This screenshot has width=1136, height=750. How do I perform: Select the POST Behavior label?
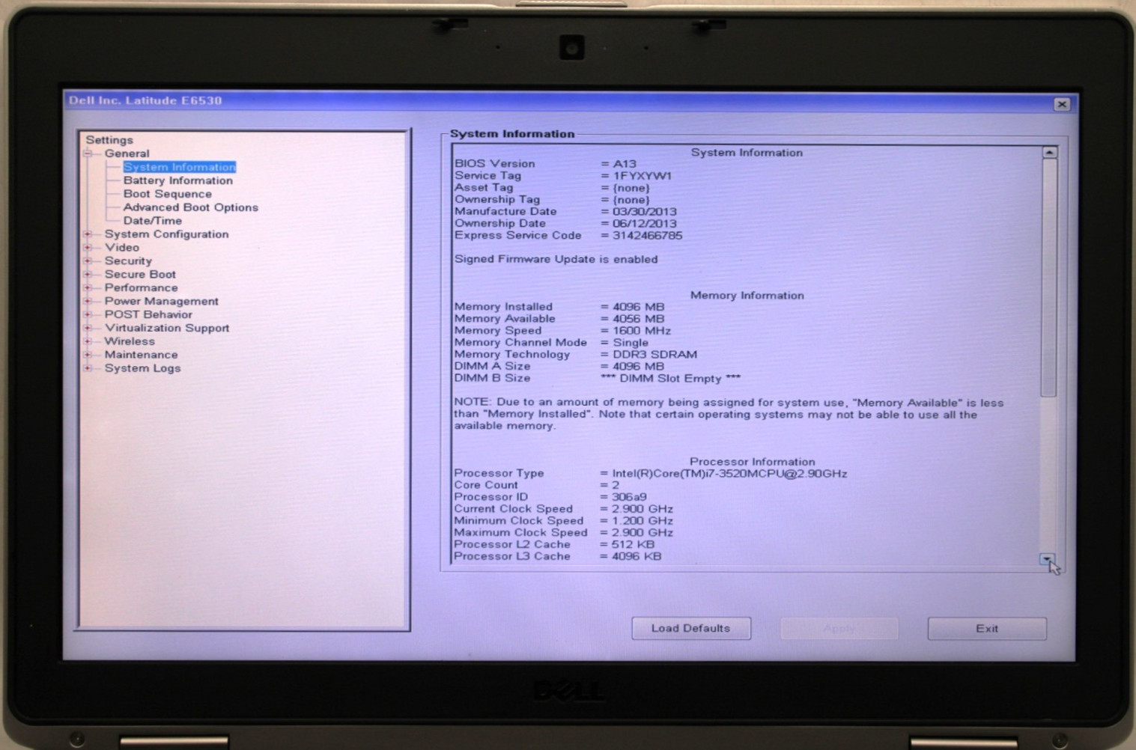click(148, 315)
